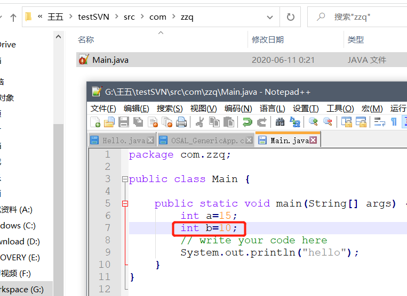The height and width of the screenshot is (296, 407).
Task: Click Explorer search box for zzq
Action: coord(358,17)
